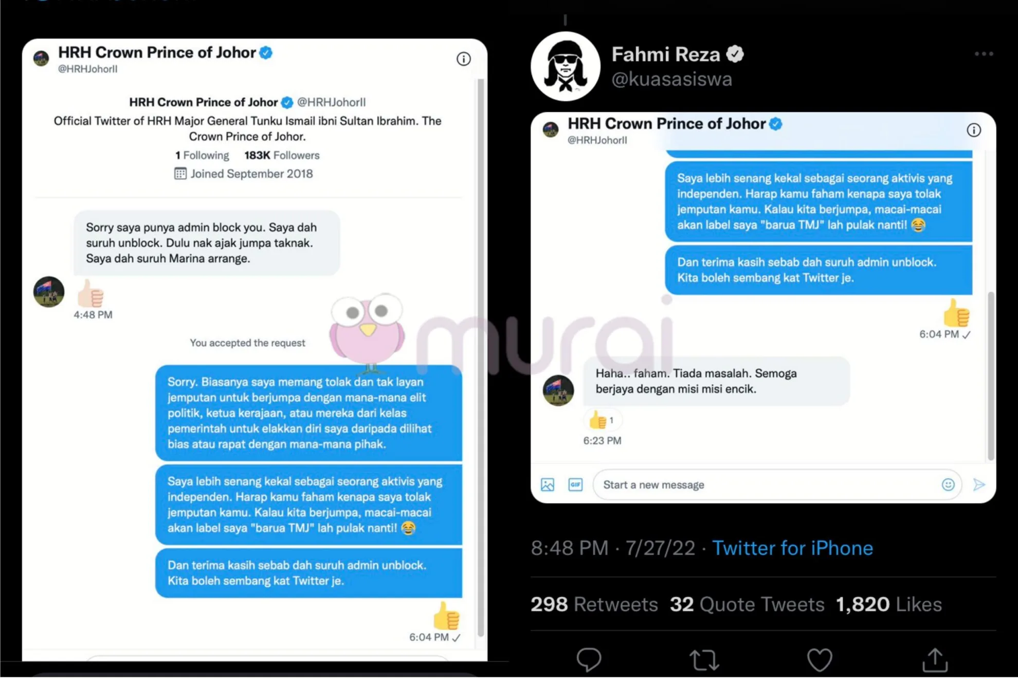1018x678 pixels.
Task: Like the tweet with the heart icon
Action: (x=820, y=660)
